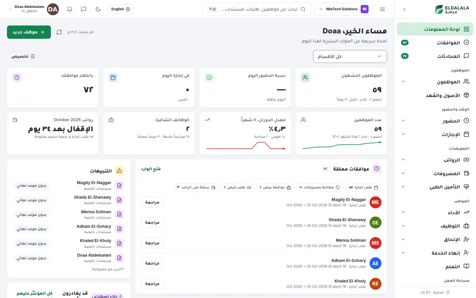Viewport: 476px width, 298px height.
Task: Open لوحة المعلومات in sidebar
Action: coord(435,29)
